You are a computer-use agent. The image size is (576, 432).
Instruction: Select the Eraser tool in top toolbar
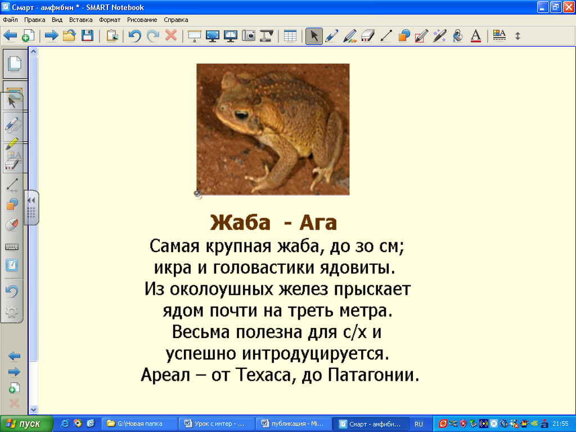click(367, 35)
